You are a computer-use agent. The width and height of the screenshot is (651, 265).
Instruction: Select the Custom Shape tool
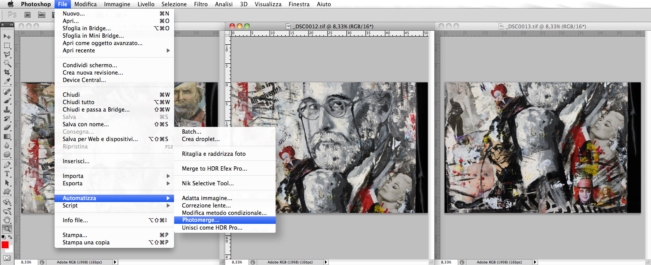pyautogui.click(x=7, y=192)
